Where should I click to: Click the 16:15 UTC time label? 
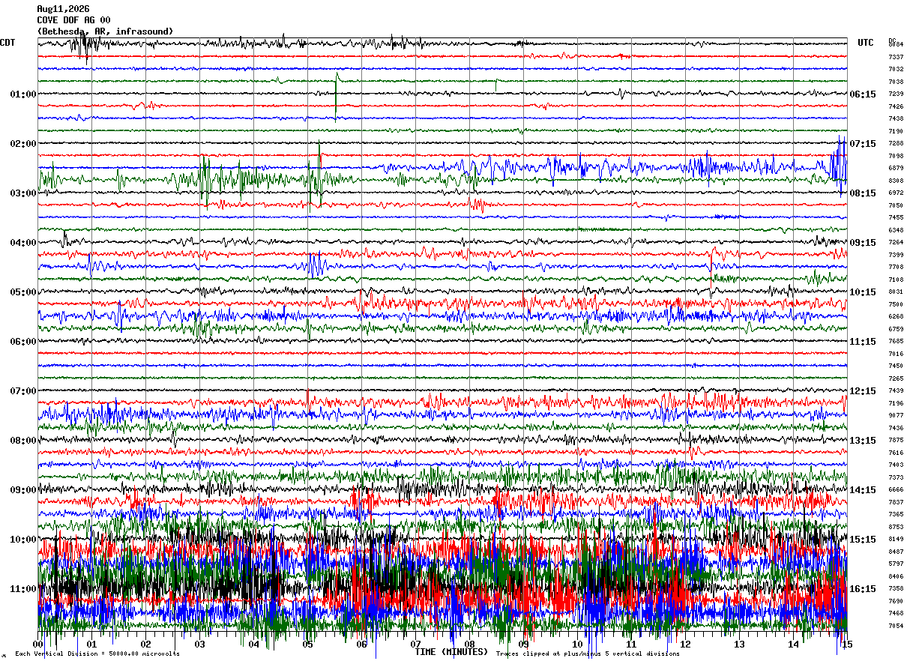[863, 588]
